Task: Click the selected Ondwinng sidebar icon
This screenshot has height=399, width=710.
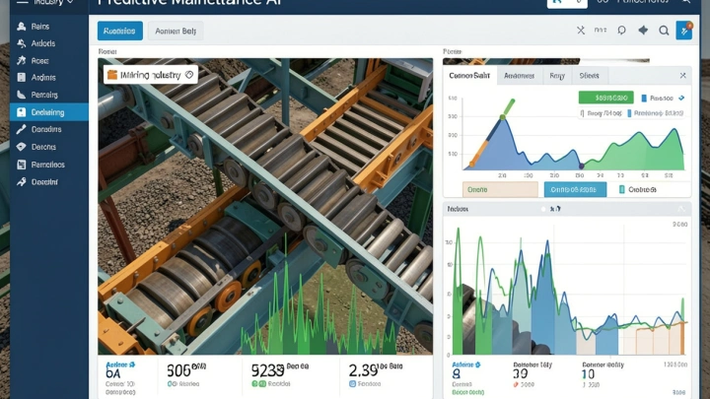Action: [22, 112]
